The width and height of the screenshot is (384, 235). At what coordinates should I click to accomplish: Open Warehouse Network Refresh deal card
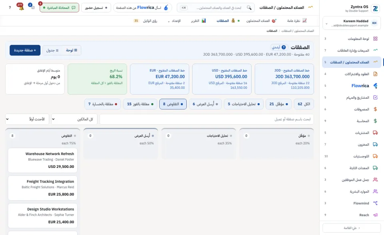pyautogui.click(x=43, y=160)
